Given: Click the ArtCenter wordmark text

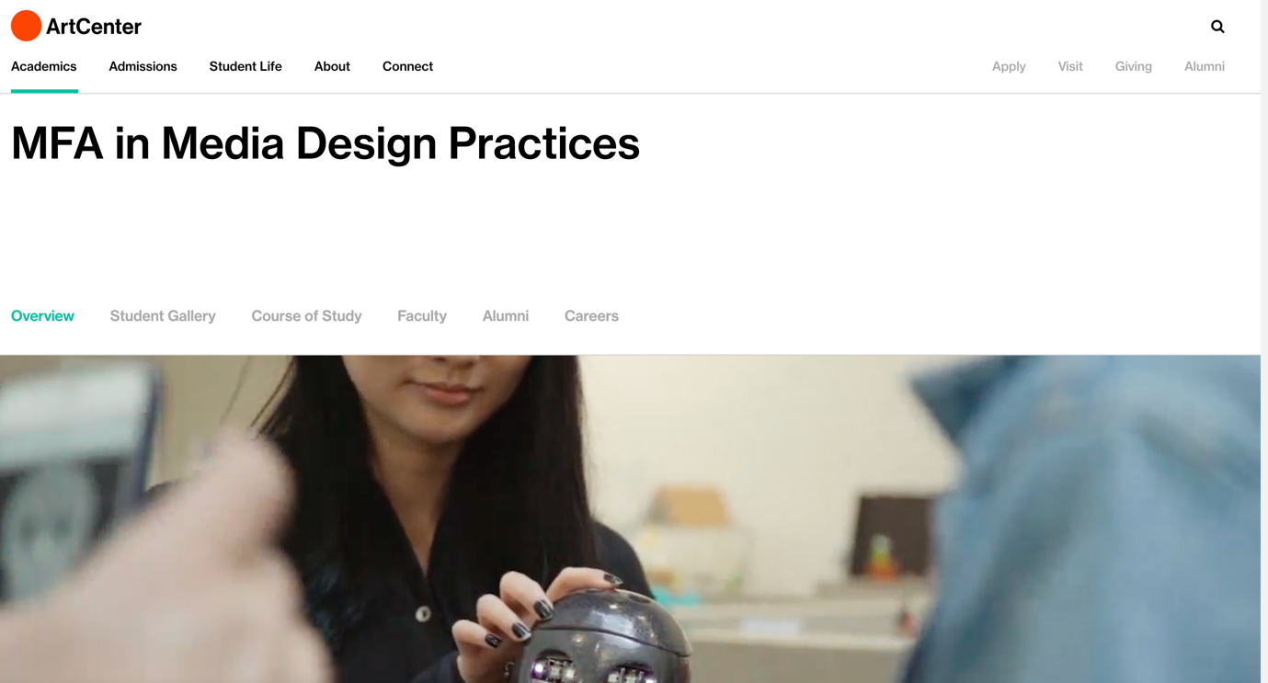Looking at the screenshot, I should coord(94,27).
